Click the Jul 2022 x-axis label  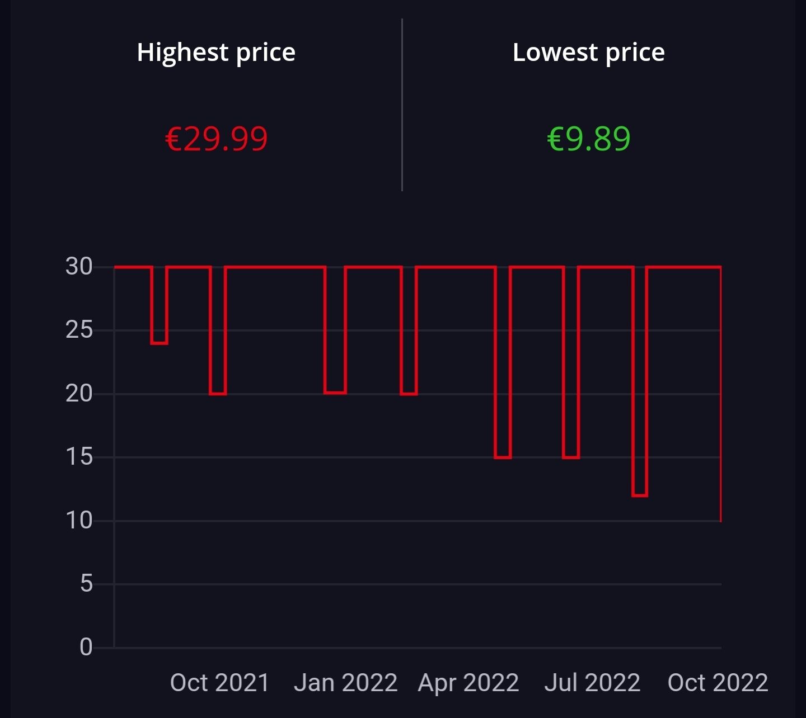click(592, 683)
